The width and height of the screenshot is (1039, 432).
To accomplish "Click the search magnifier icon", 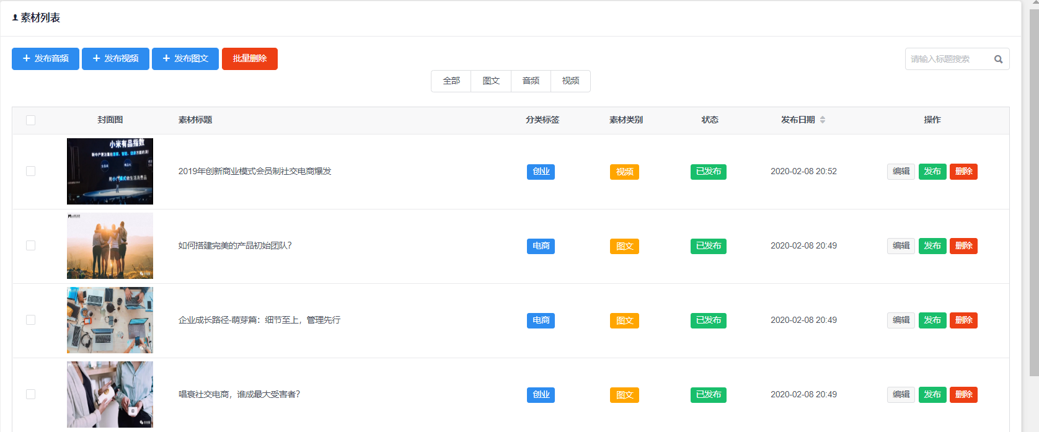I will pos(998,60).
